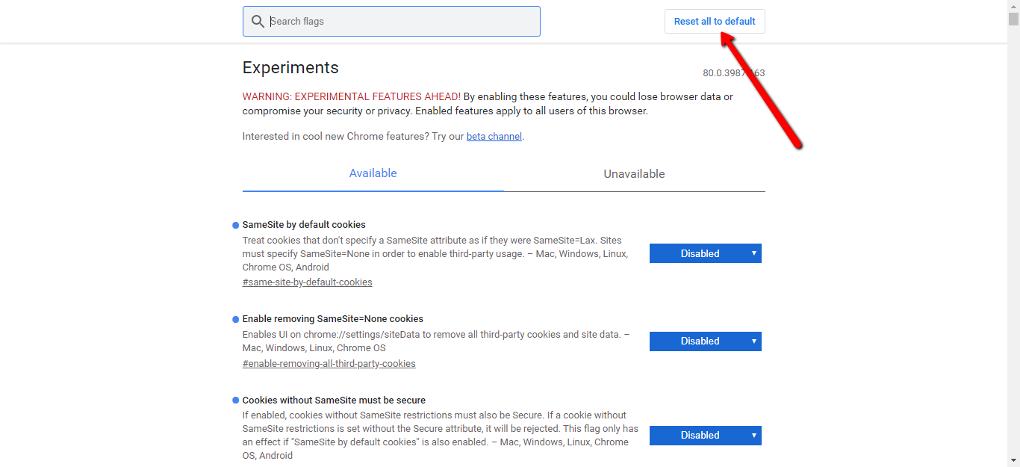Click the magnifier icon in the search box
Screen dimensions: 1020x467
pyautogui.click(x=258, y=22)
